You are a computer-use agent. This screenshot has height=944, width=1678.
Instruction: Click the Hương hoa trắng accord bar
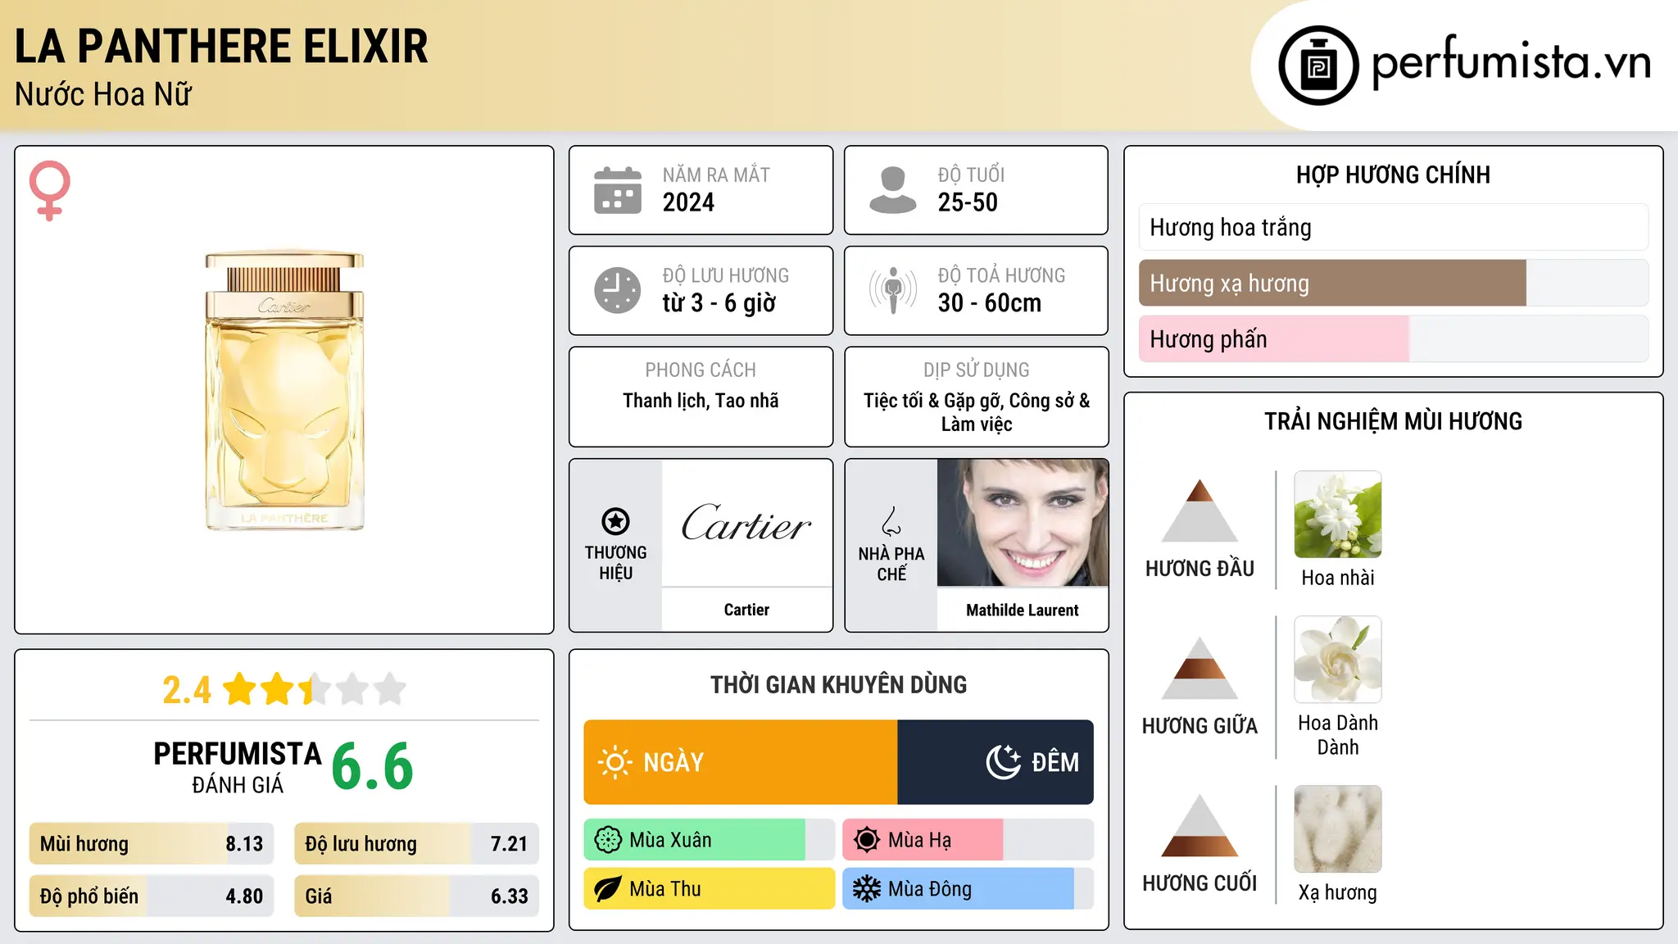click(1394, 227)
